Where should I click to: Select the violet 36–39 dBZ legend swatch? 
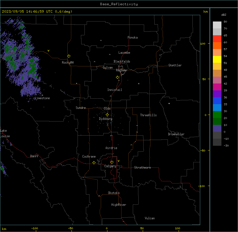pos(217,94)
